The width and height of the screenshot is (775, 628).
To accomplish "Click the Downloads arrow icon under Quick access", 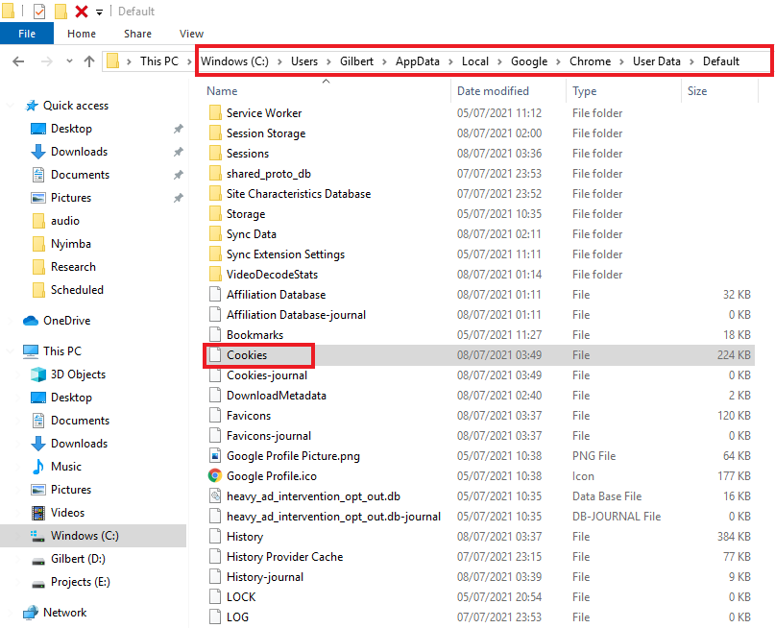I will [38, 152].
